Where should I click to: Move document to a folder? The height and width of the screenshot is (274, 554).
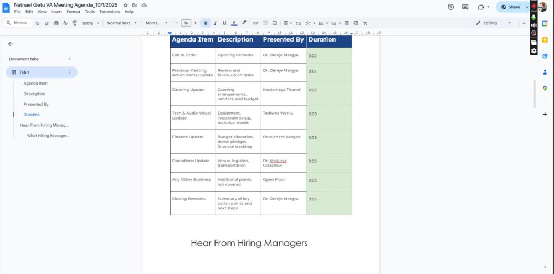(x=135, y=6)
